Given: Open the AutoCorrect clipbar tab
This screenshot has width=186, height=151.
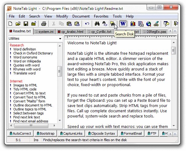Looking at the screenshot, I should coord(20,133).
